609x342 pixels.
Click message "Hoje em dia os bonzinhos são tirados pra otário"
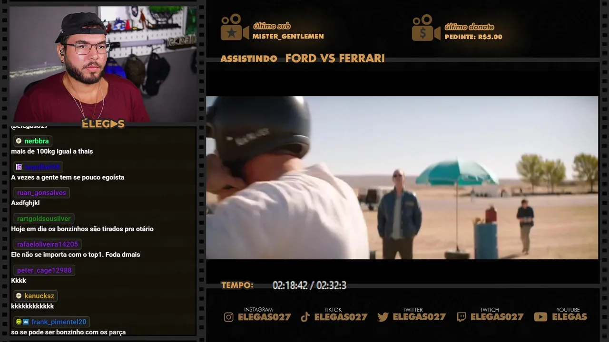[82, 229]
